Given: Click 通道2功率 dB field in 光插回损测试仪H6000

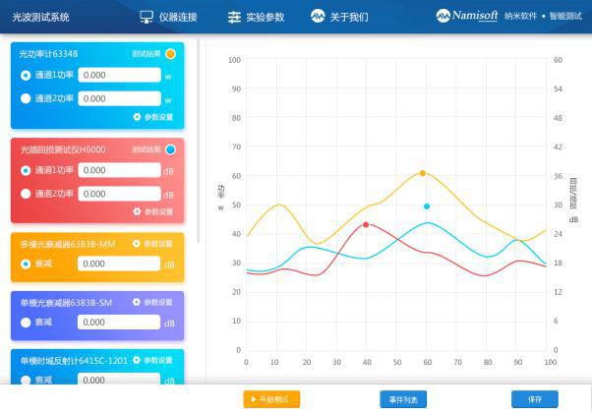Looking at the screenshot, I should tap(119, 194).
